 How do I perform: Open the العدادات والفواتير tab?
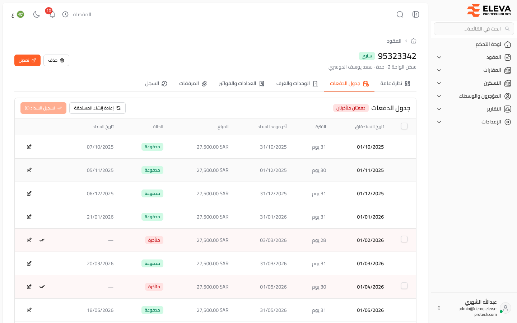(242, 83)
